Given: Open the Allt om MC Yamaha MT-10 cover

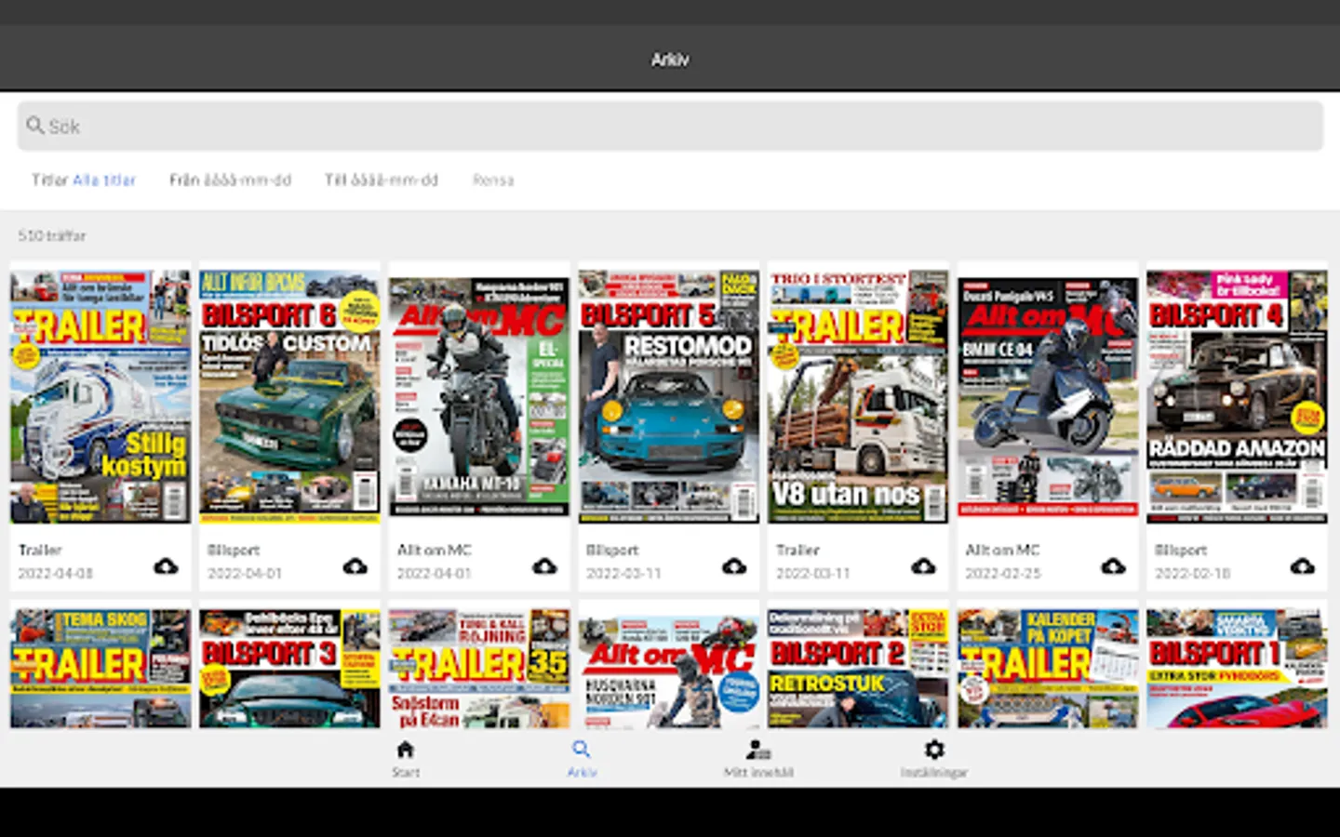Looking at the screenshot, I should click(479, 396).
